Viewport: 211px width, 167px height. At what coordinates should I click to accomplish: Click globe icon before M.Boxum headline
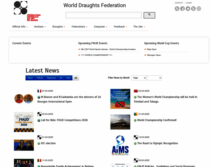click(39, 97)
